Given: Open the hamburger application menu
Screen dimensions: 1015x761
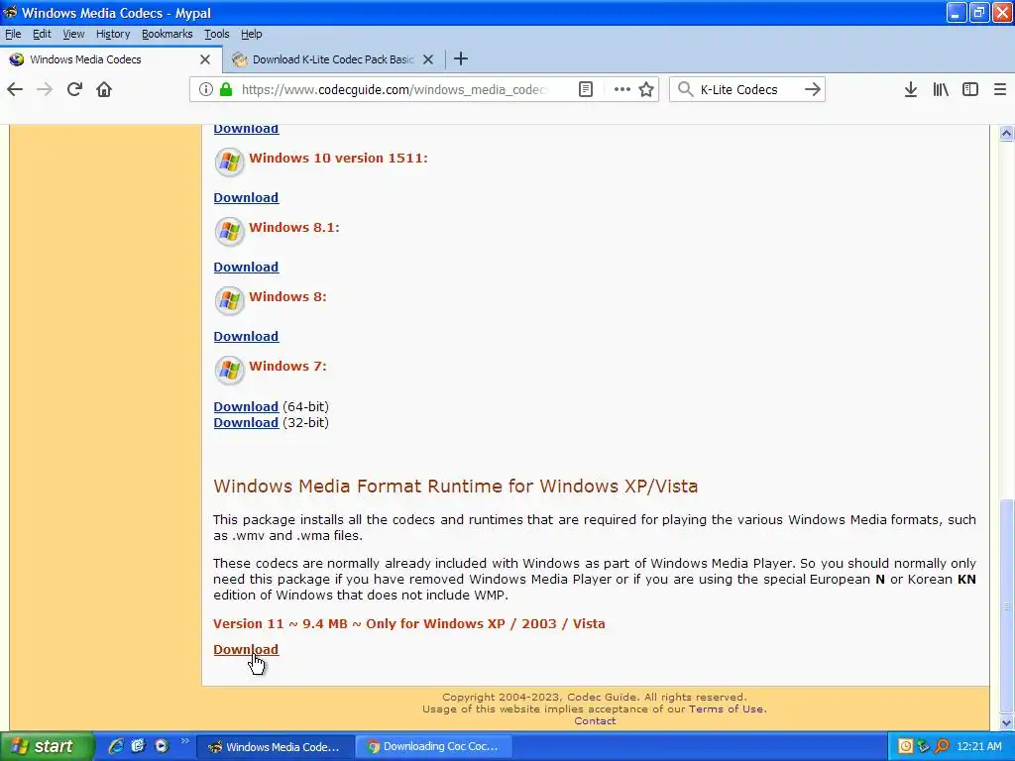Looking at the screenshot, I should click(1000, 89).
